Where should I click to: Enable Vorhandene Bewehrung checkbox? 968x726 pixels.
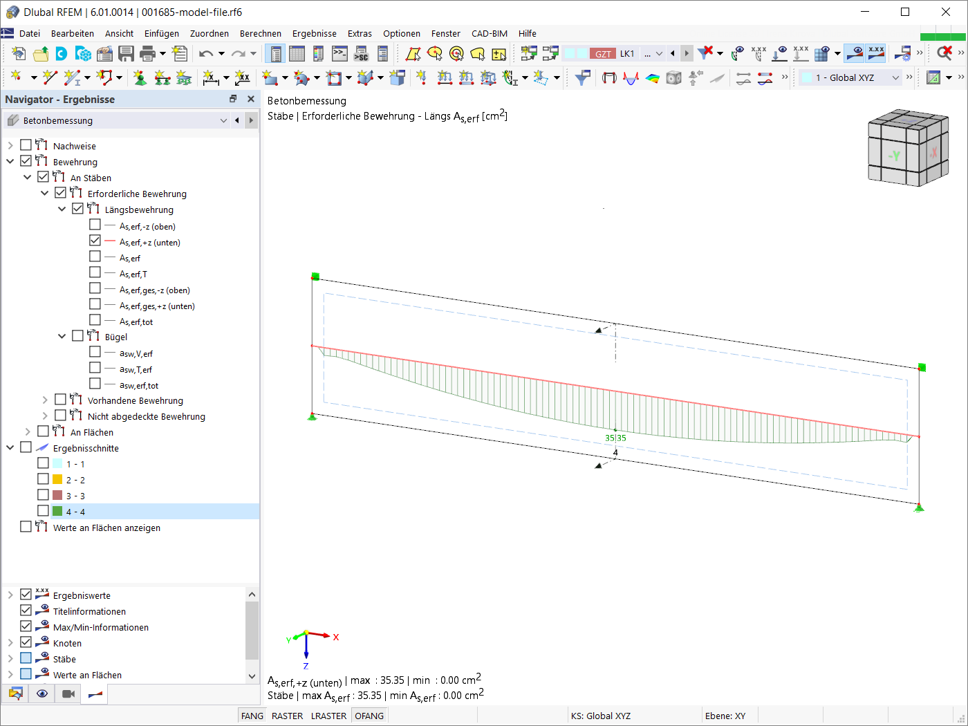click(60, 400)
